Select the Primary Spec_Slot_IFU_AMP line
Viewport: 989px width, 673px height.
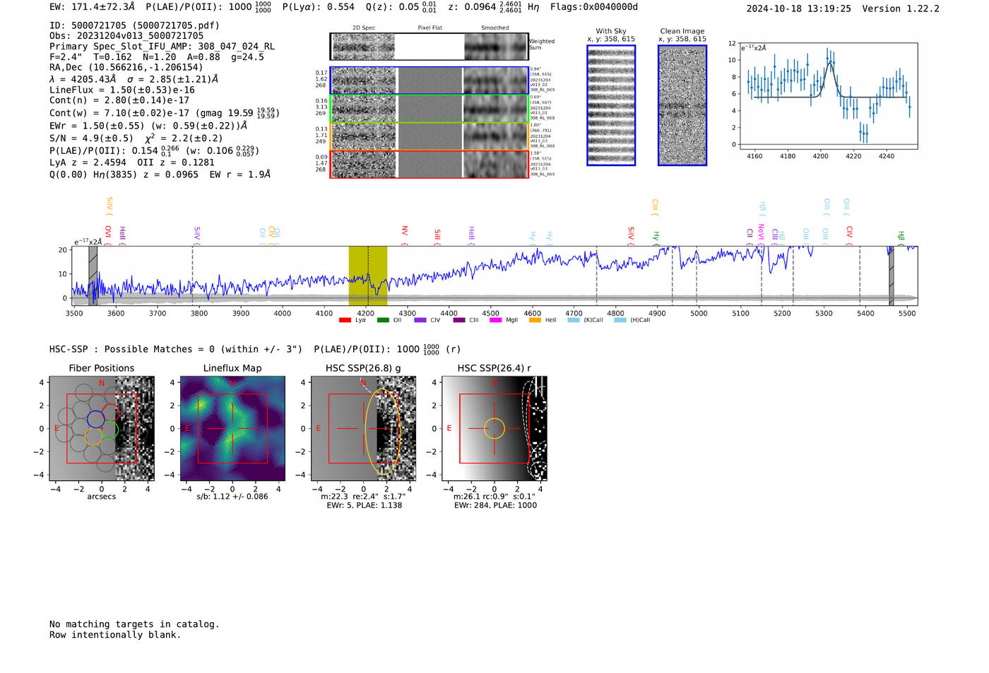coord(162,47)
